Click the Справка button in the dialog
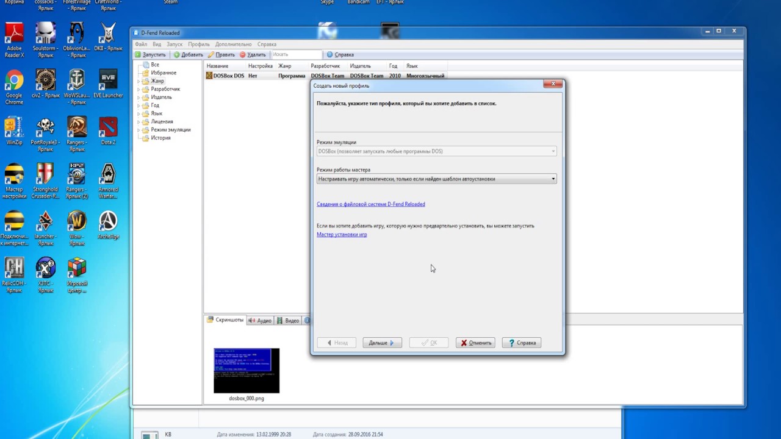 click(522, 343)
